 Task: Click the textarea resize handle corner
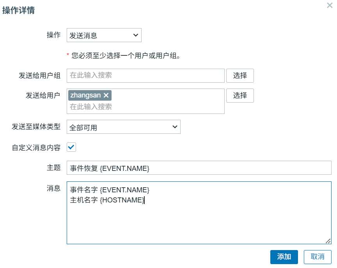(x=328, y=241)
